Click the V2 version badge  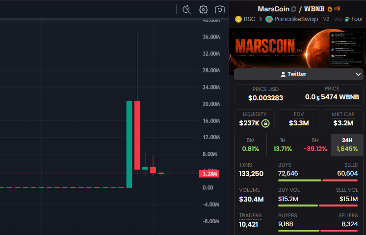click(x=326, y=19)
